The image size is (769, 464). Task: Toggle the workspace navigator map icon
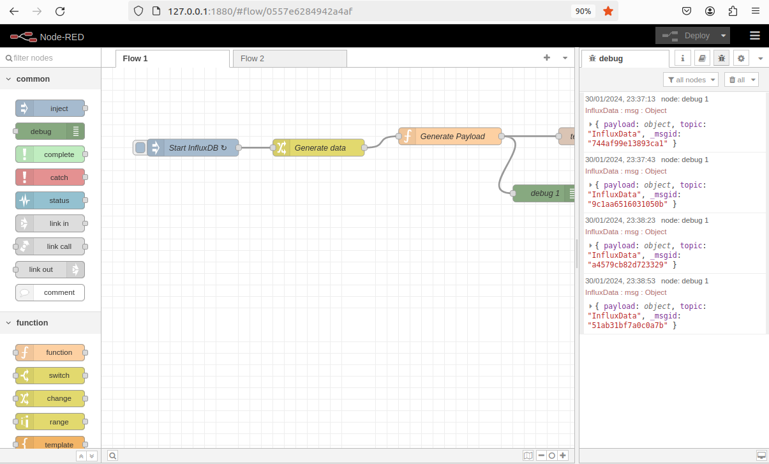tap(528, 455)
